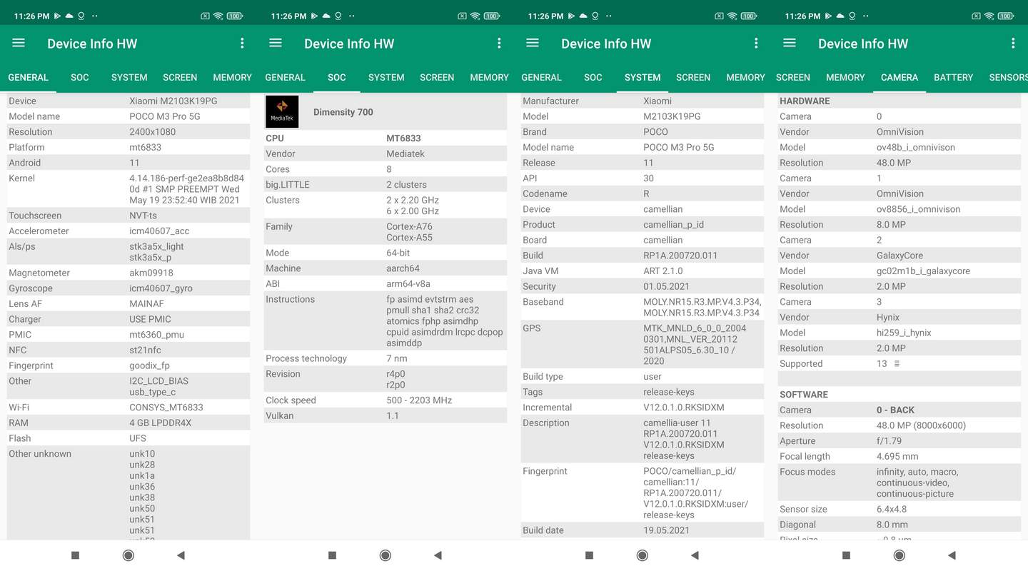This screenshot has height=571, width=1028.
Task: Select the BATTERY tab
Action: 953,77
